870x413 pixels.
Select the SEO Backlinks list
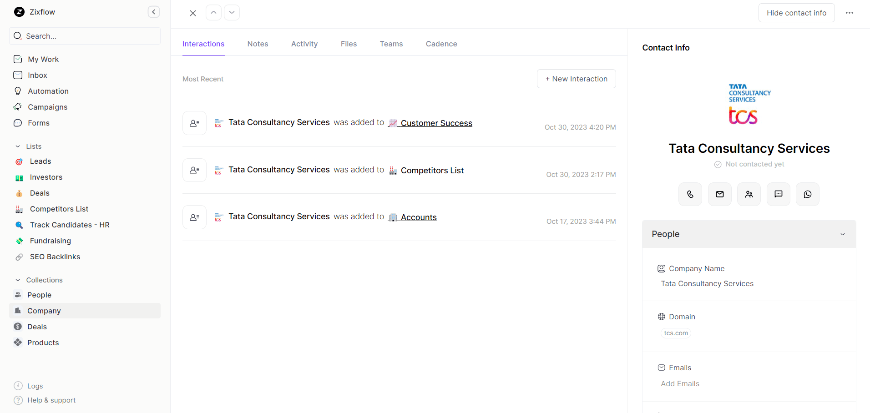tap(55, 257)
